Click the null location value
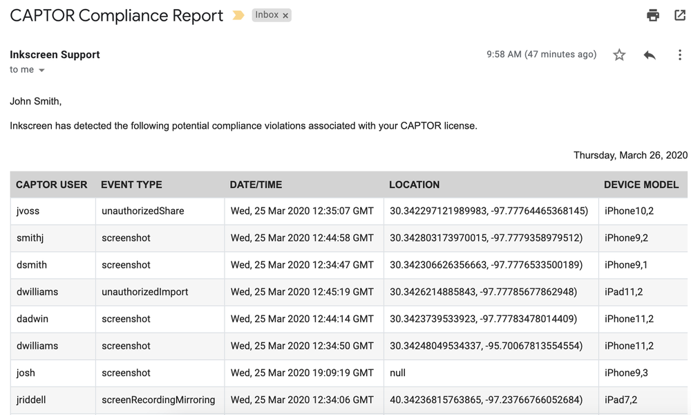This screenshot has height=415, width=691. (397, 373)
